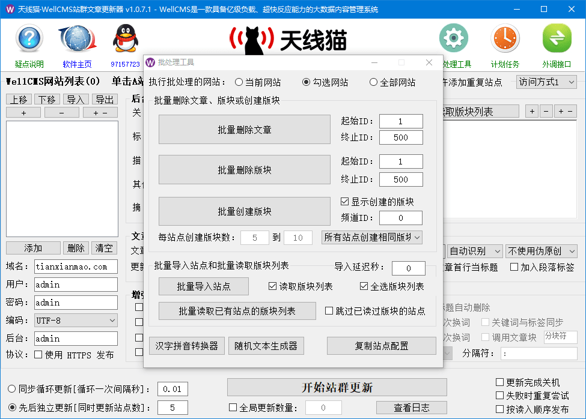Click the 批处理工具 dialog title icon
The image size is (586, 419).
click(x=151, y=62)
